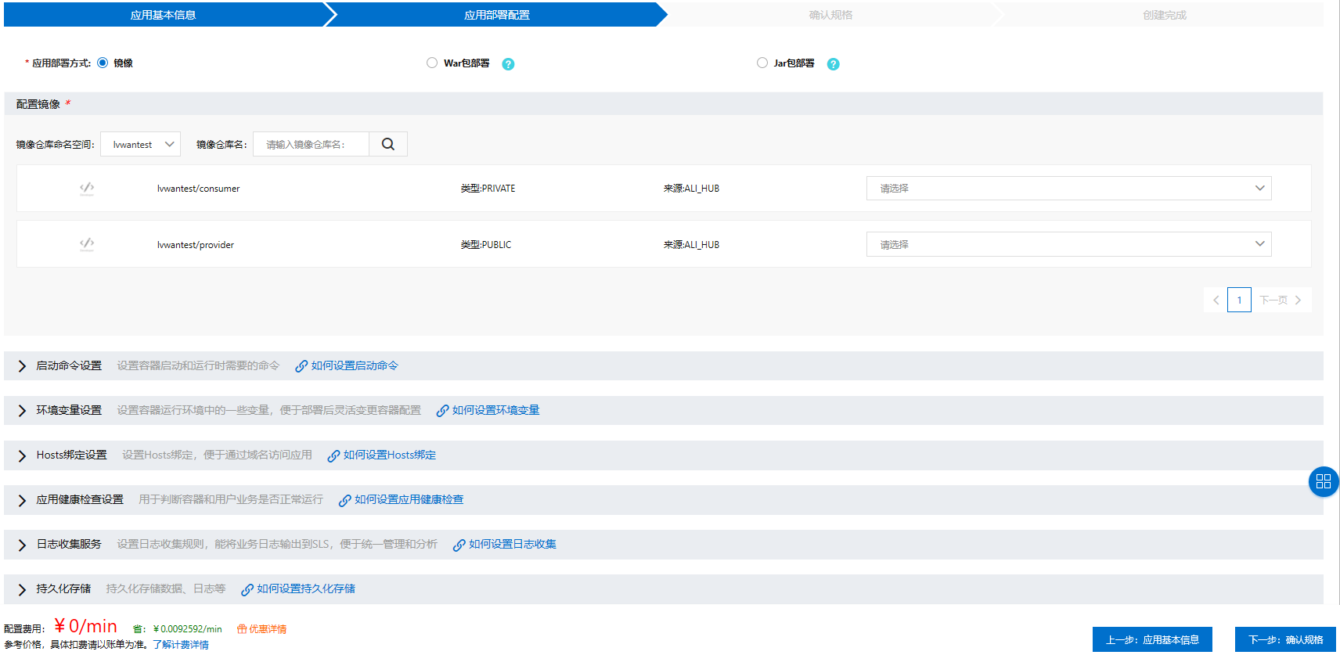Click the 创建完成 step tab
The width and height of the screenshot is (1340, 655).
point(1164,15)
